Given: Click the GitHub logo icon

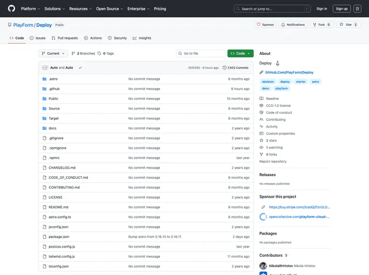Looking at the screenshot, I should click(x=11, y=9).
